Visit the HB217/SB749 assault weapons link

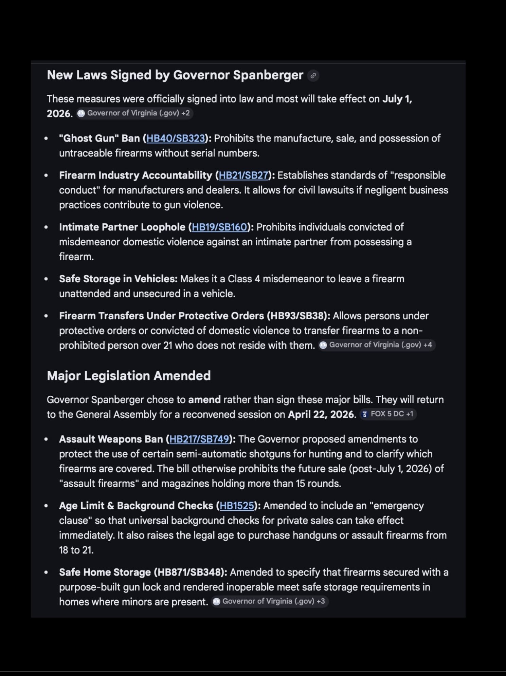[x=199, y=439]
